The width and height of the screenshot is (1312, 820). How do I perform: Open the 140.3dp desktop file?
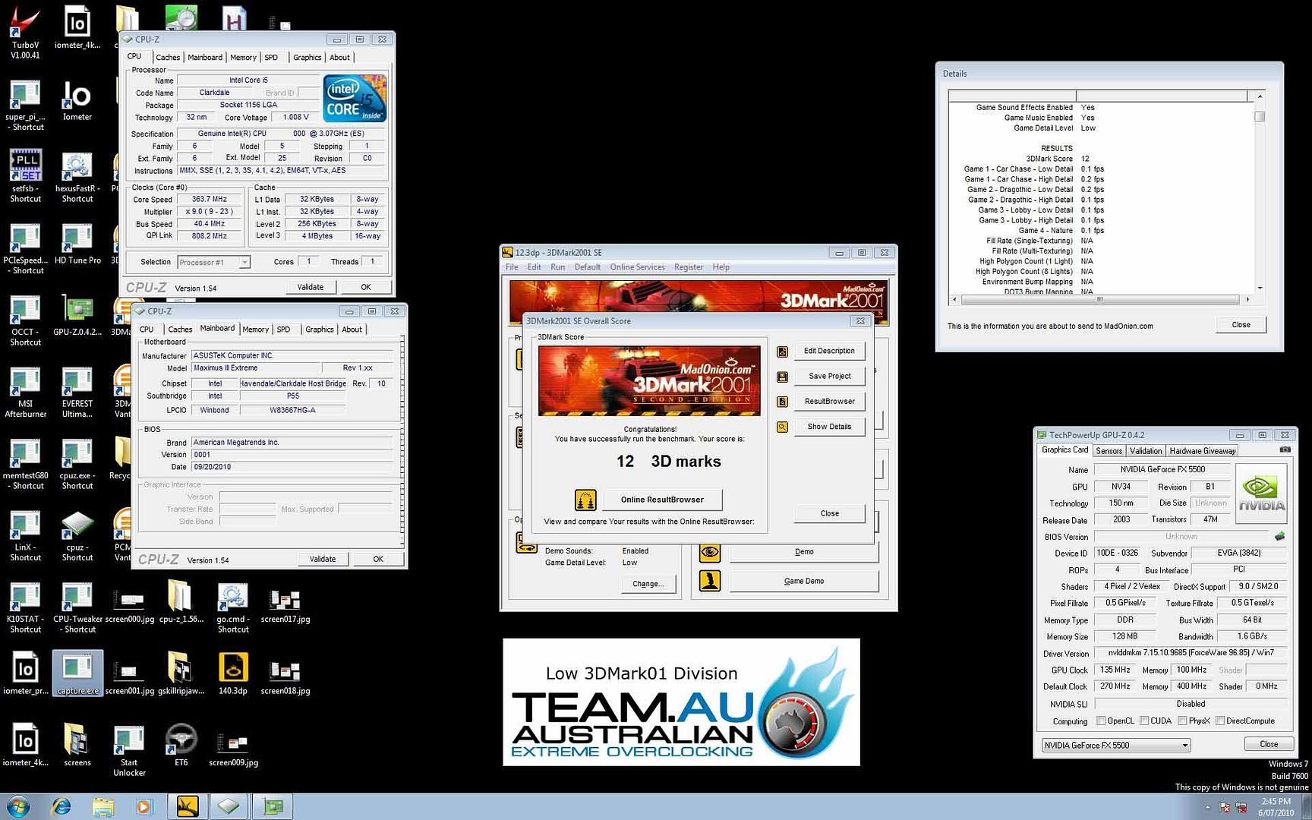[x=232, y=672]
